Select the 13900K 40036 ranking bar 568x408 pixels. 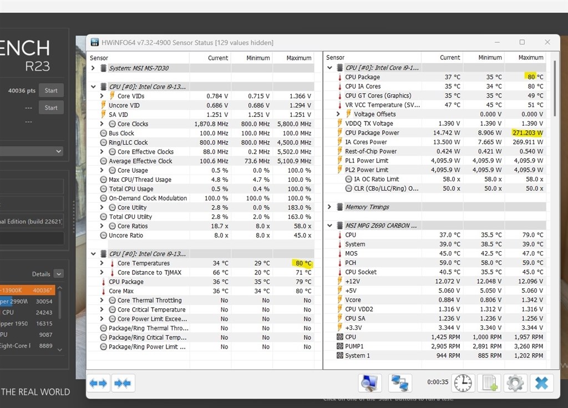click(x=28, y=290)
